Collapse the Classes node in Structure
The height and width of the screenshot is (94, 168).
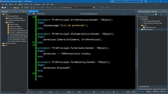click(x=2, y=14)
